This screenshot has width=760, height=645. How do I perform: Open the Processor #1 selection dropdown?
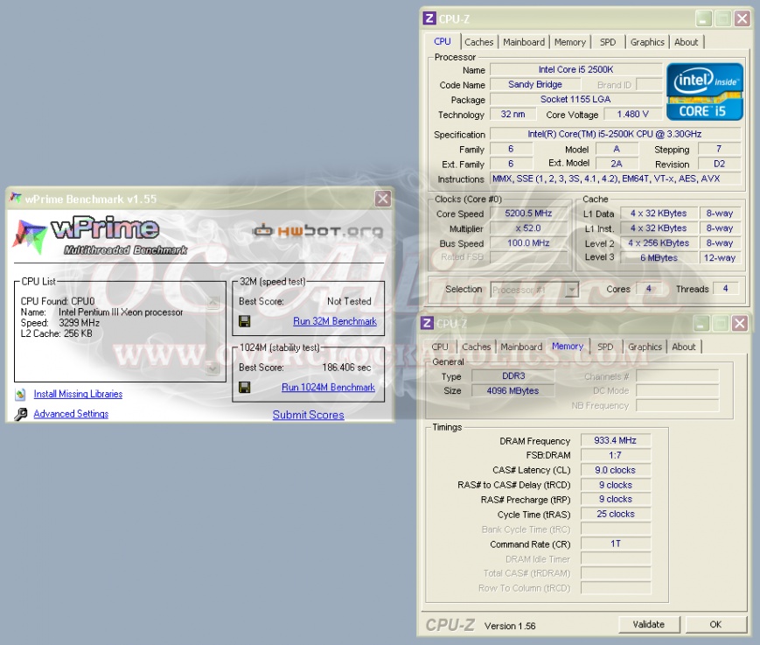click(x=570, y=290)
